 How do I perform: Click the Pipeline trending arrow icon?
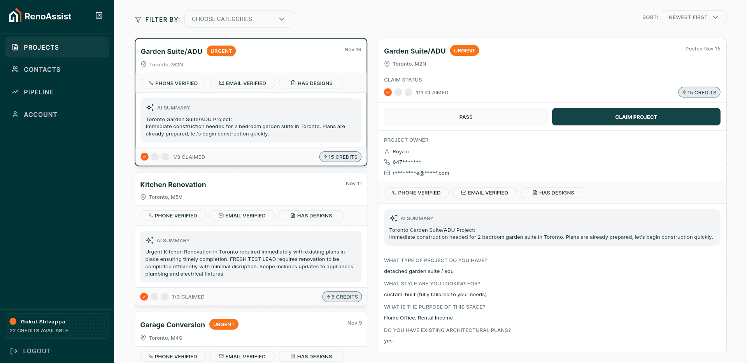pos(15,92)
